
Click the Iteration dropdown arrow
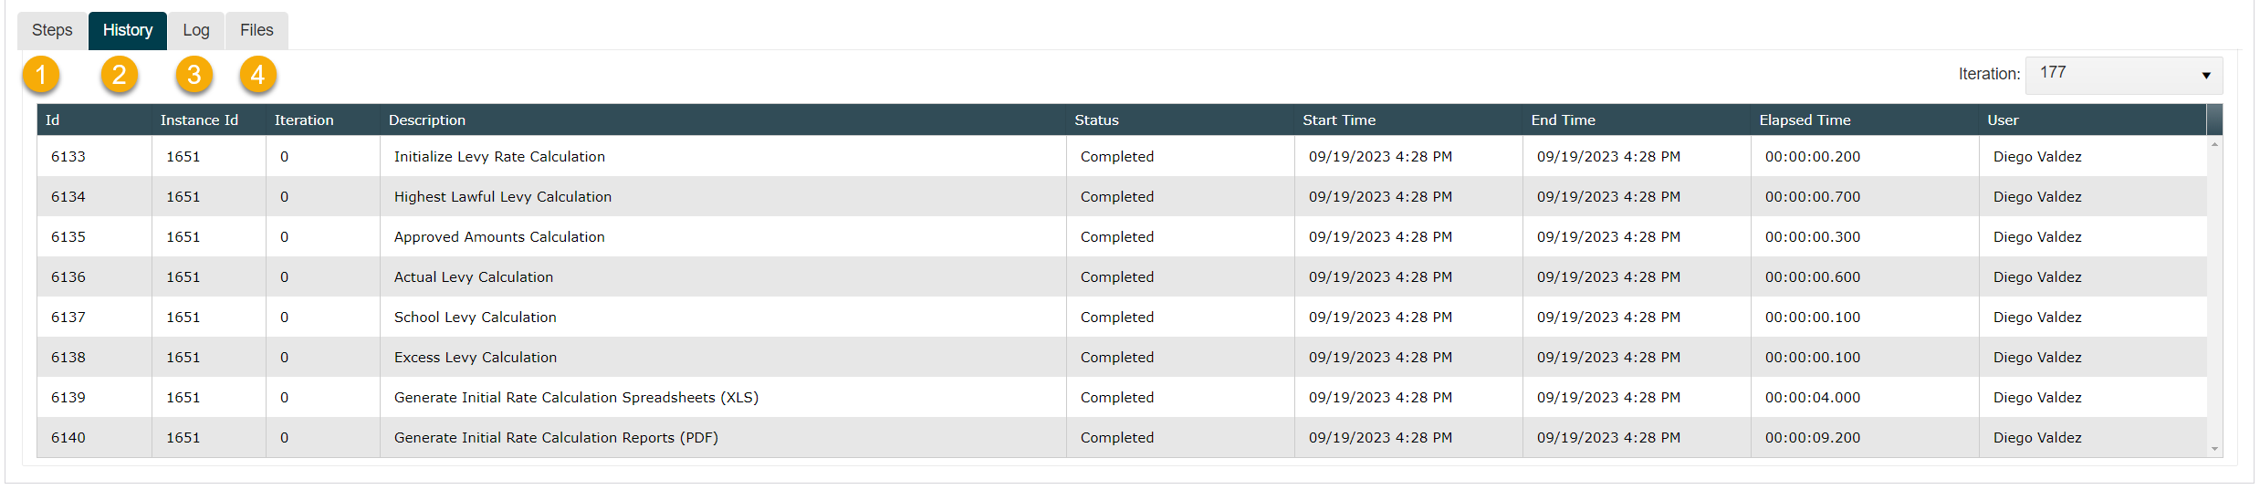coord(2206,76)
